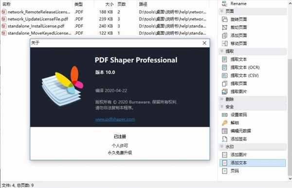Collapse the 页面 section chevron

point(222,11)
